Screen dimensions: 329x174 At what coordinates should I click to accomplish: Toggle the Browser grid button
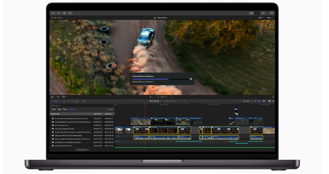[251, 13]
